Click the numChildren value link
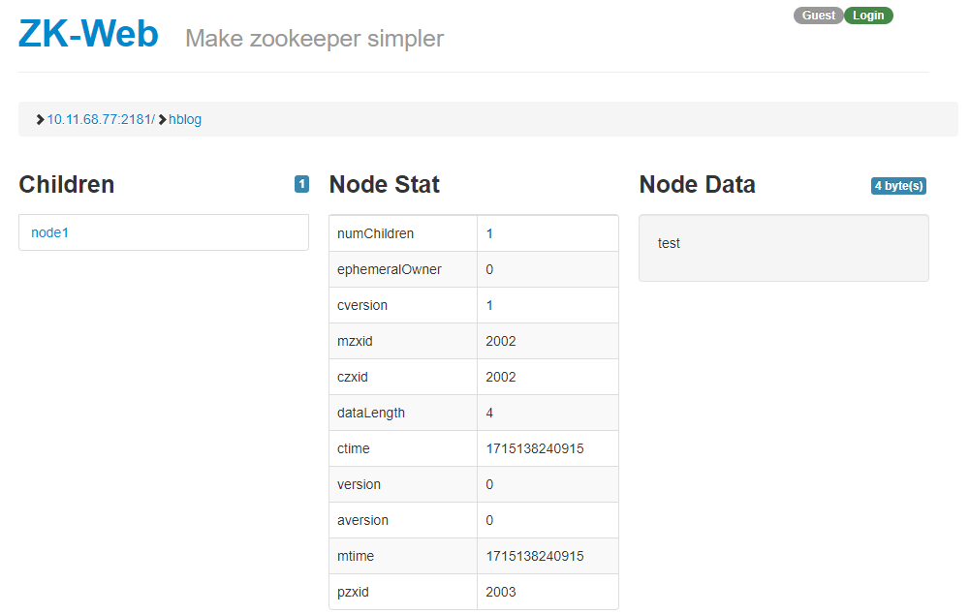970x614 pixels. [489, 233]
